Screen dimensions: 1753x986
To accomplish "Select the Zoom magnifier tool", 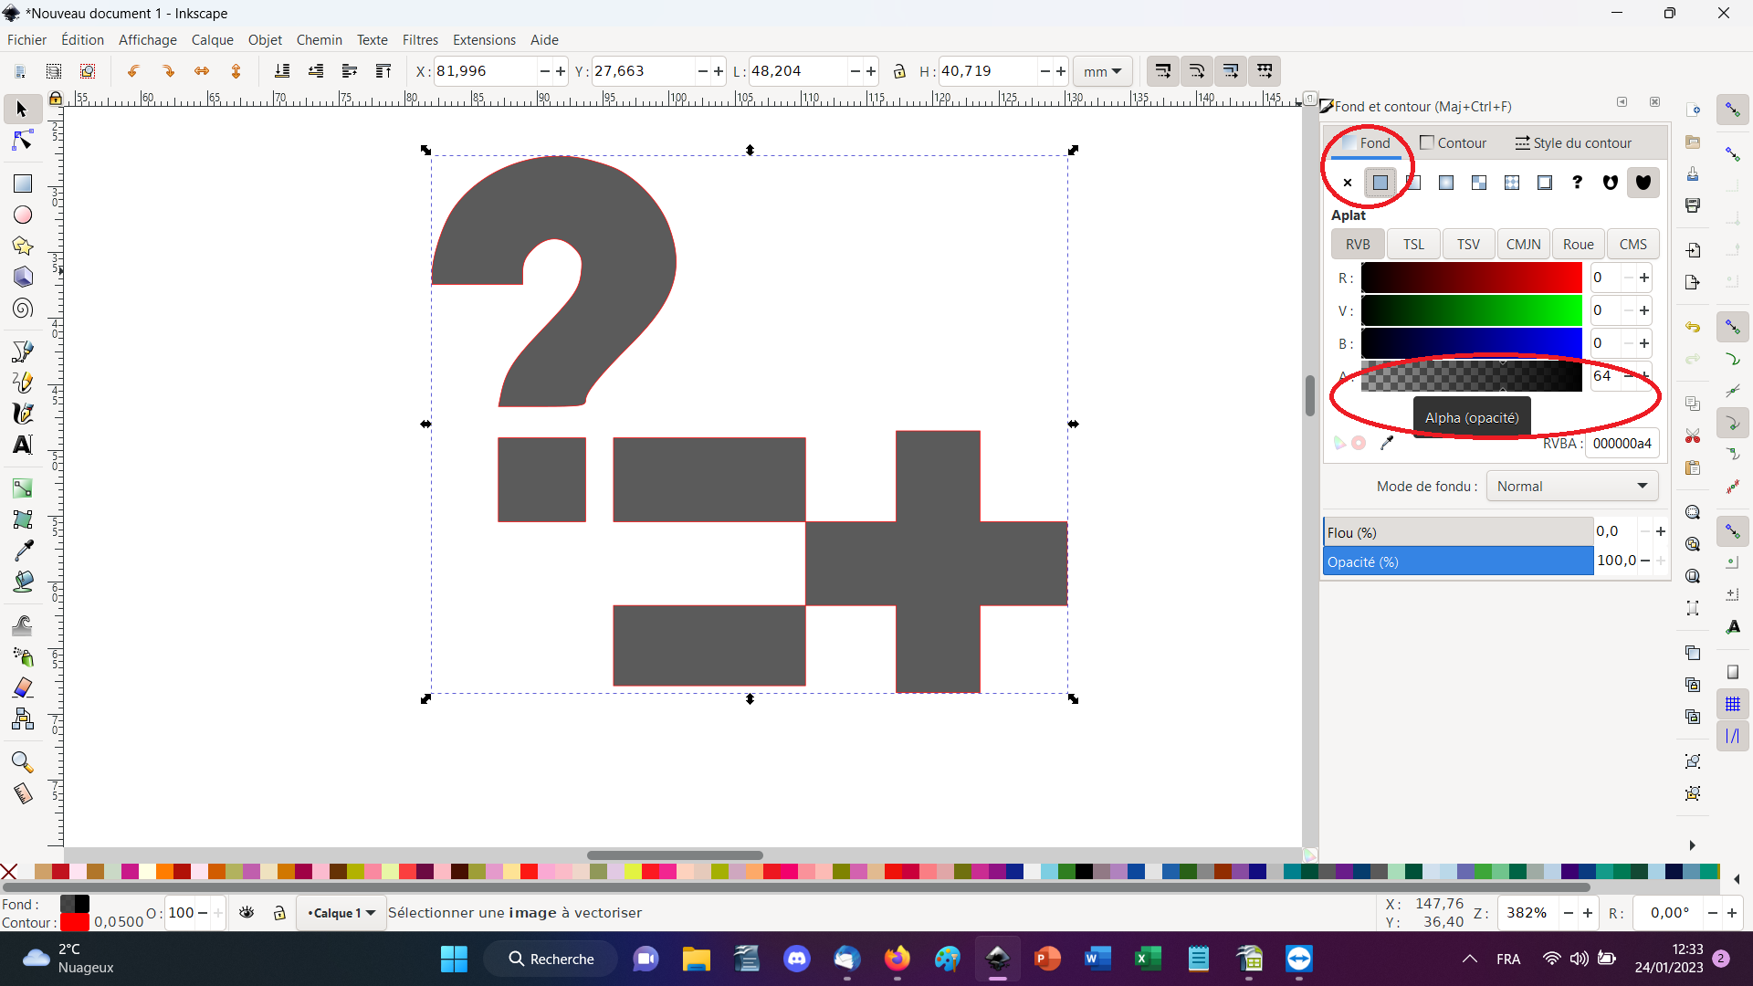I will pos(23,762).
